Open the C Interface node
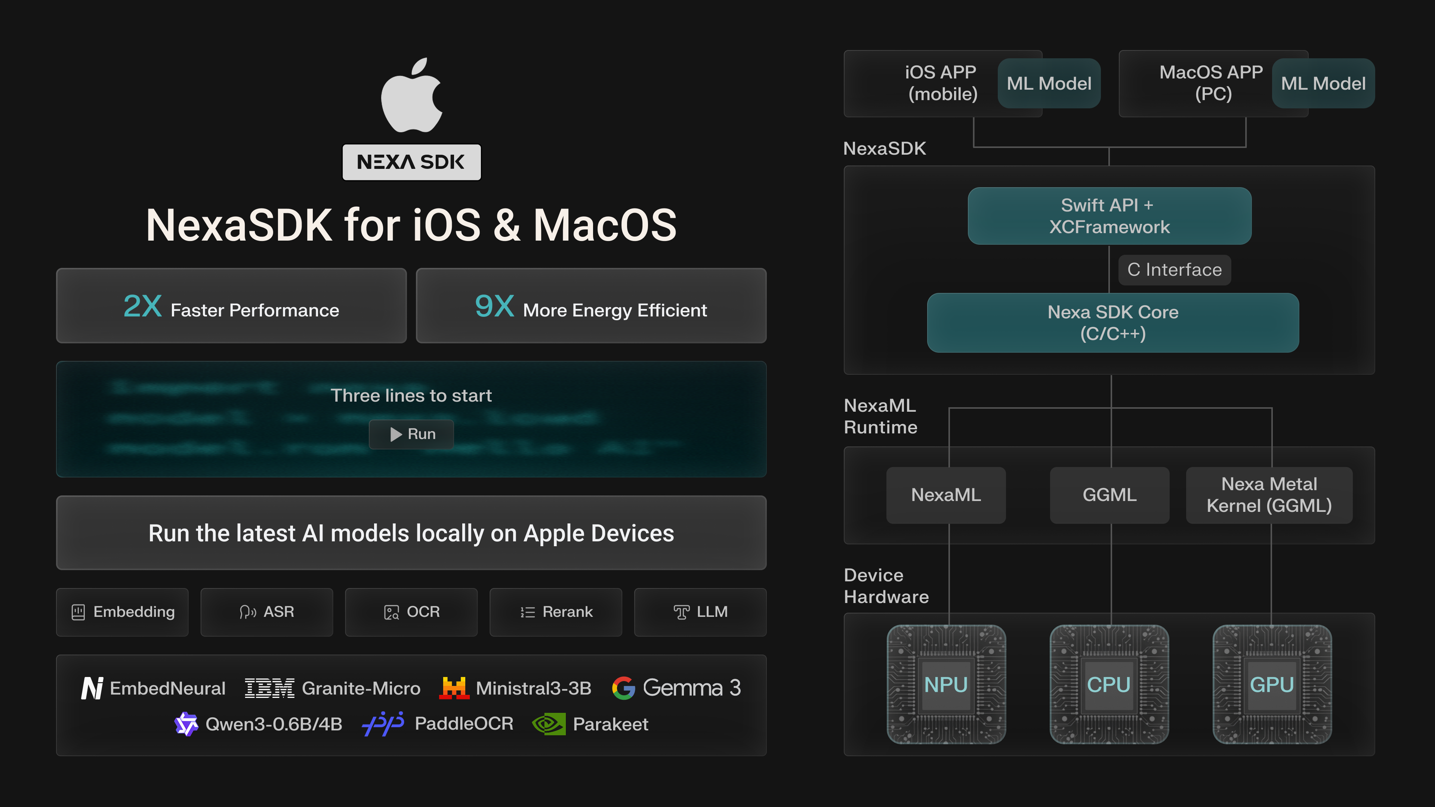 (x=1174, y=269)
